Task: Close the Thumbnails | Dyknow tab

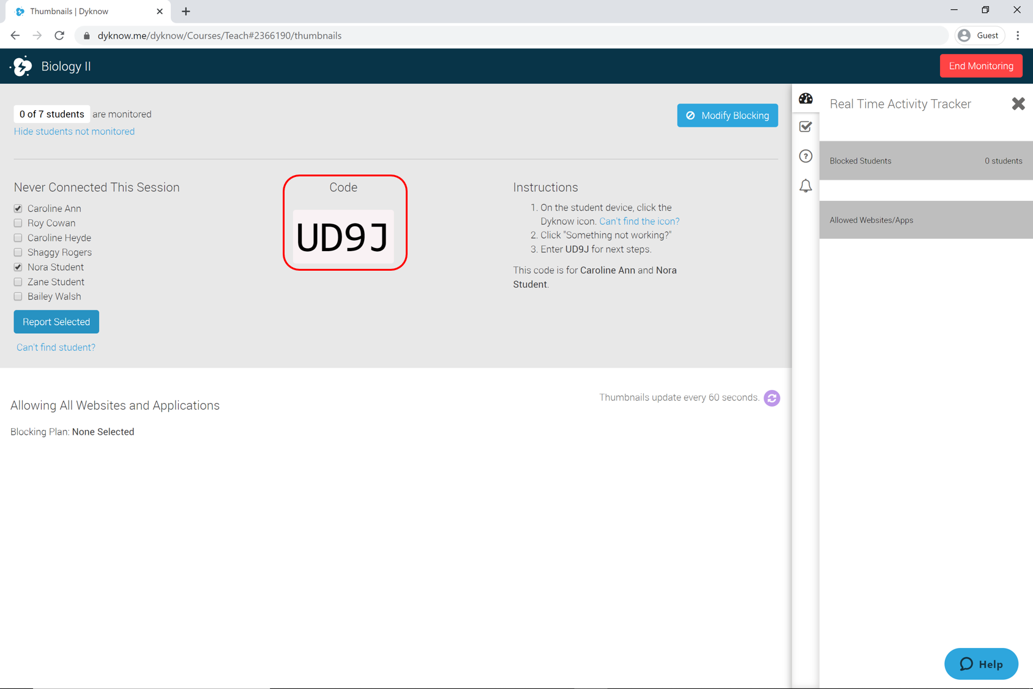Action: (x=160, y=11)
